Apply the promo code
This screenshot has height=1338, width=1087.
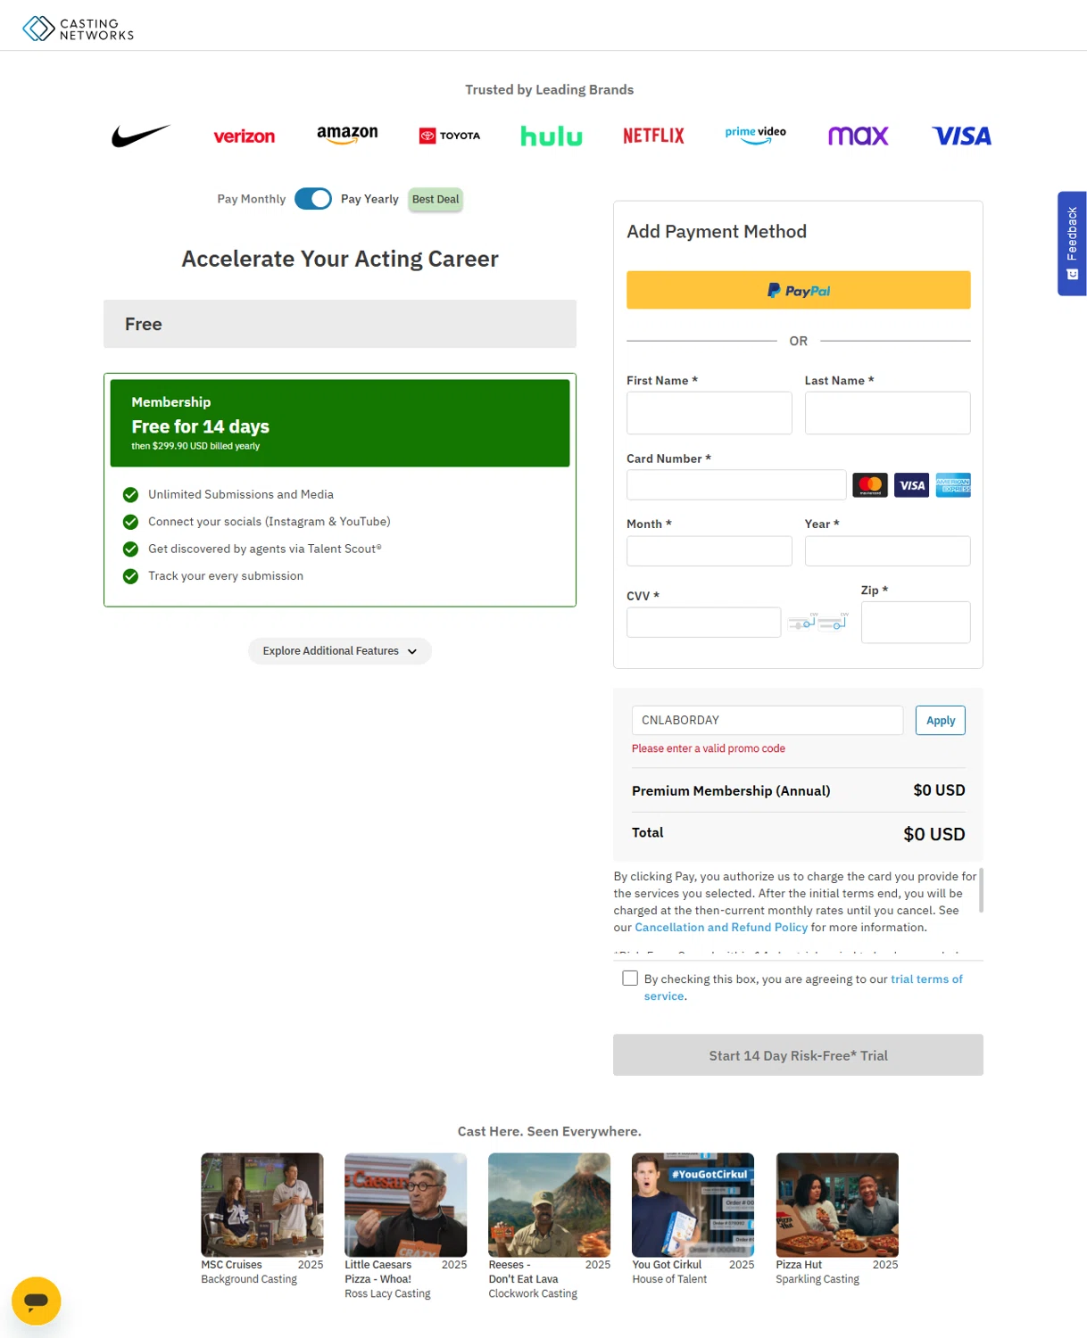[941, 721]
